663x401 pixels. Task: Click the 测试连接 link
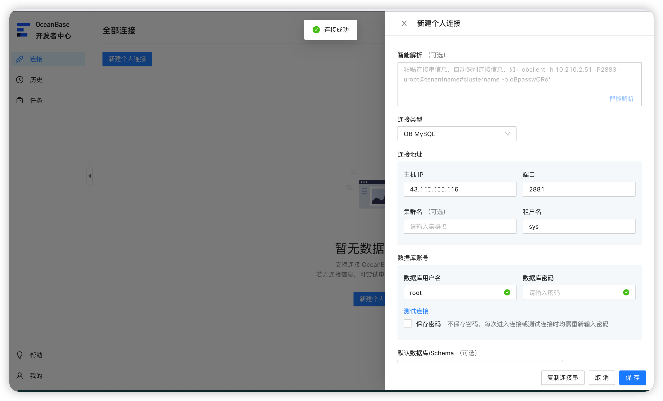(416, 311)
